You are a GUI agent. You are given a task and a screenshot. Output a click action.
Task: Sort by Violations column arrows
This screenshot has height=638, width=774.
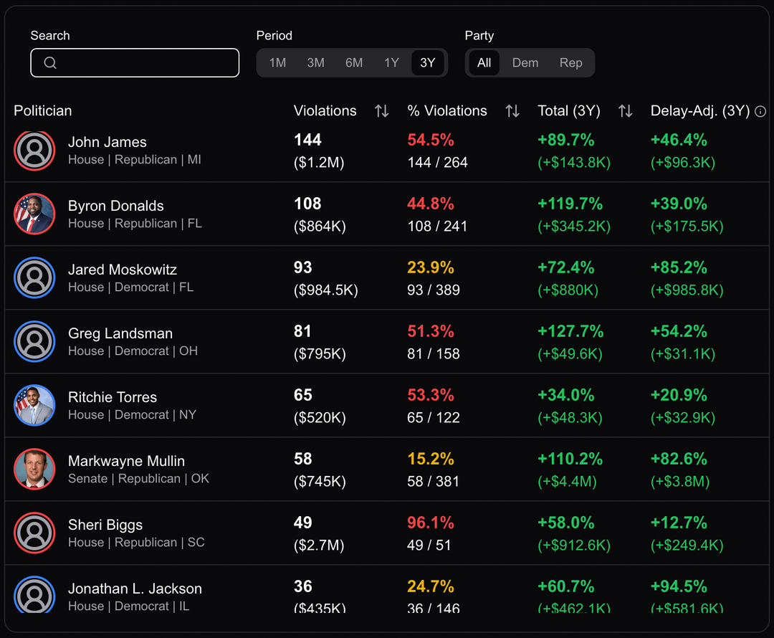[x=382, y=111]
